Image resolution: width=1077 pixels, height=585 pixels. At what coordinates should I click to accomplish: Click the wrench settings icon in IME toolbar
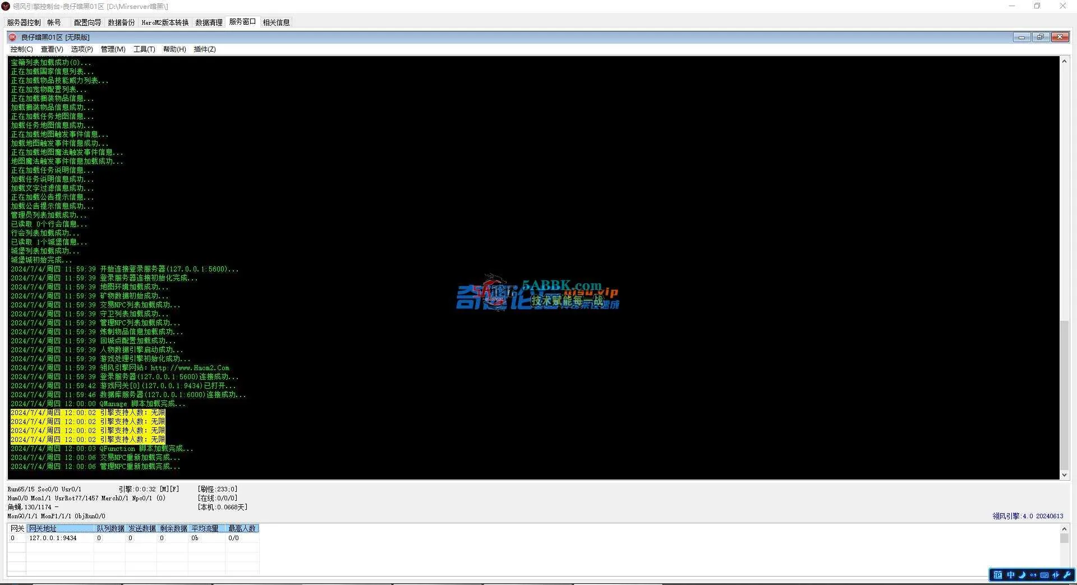(1066, 575)
